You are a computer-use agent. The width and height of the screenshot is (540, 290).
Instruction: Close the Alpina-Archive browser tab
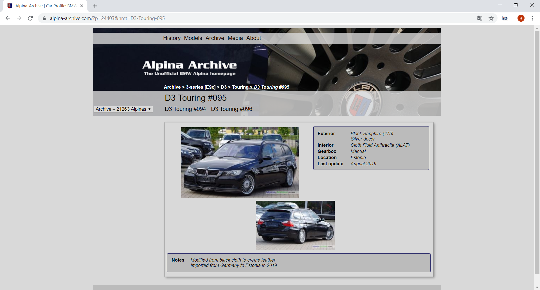[x=82, y=6]
